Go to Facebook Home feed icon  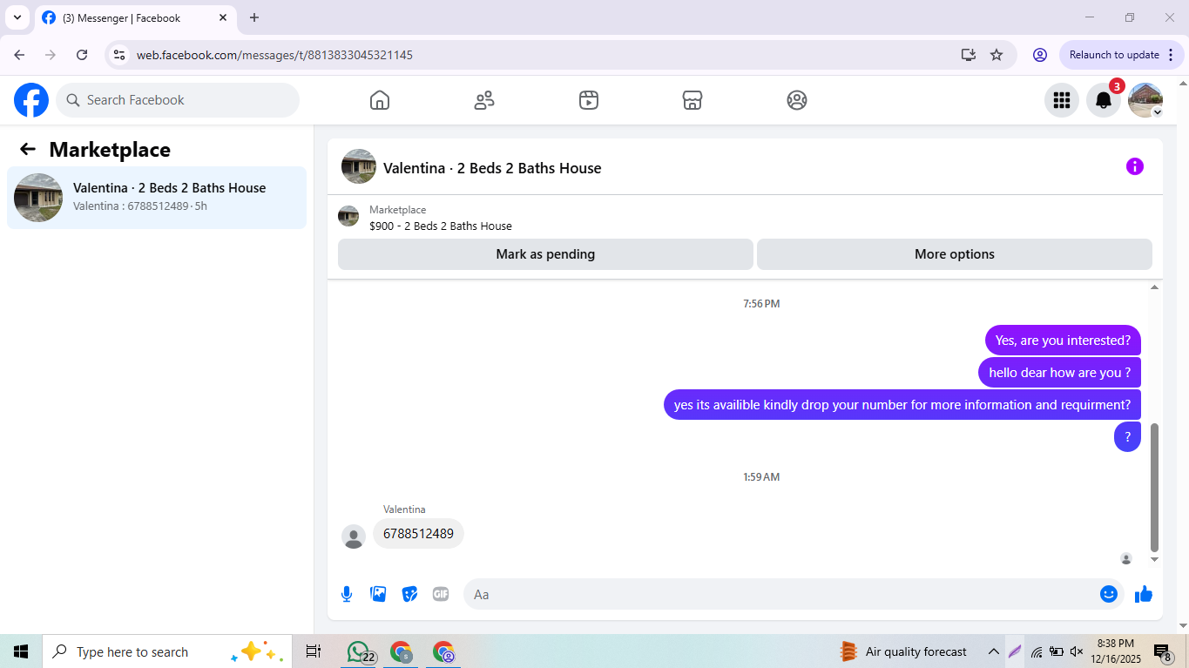[380, 100]
